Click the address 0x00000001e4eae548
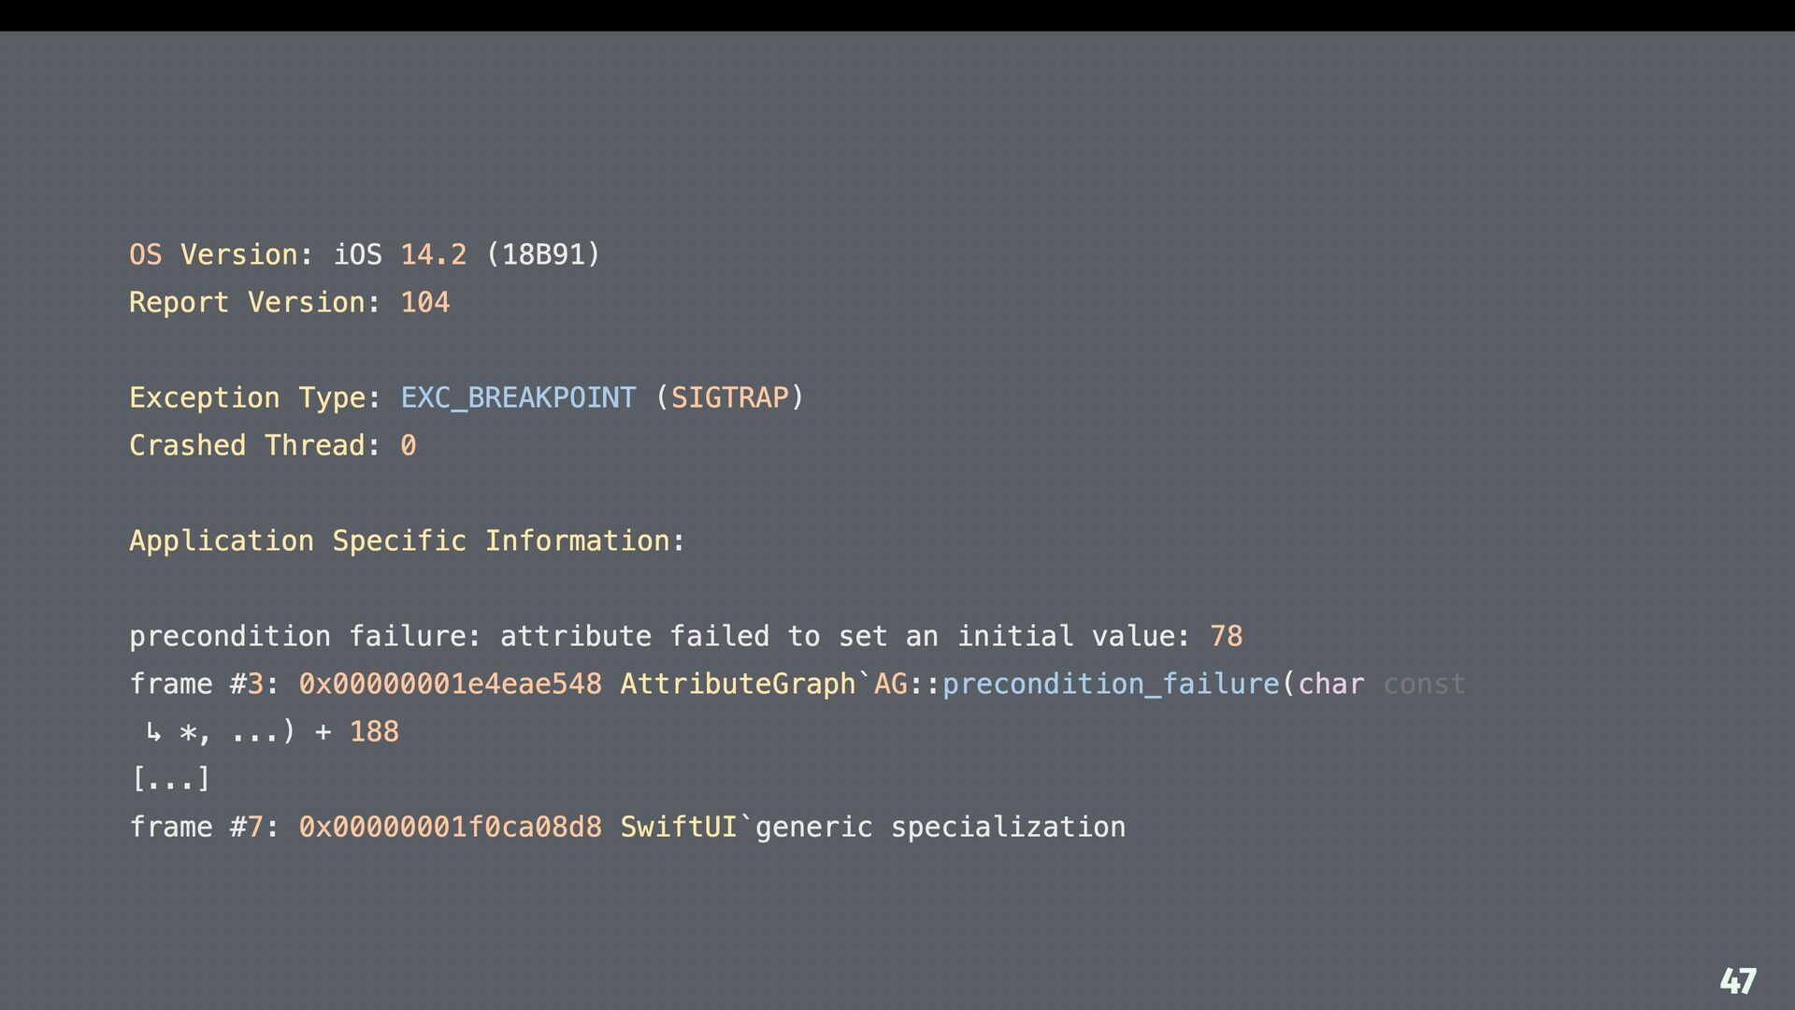Screen dimensions: 1795x1010 click(x=451, y=684)
